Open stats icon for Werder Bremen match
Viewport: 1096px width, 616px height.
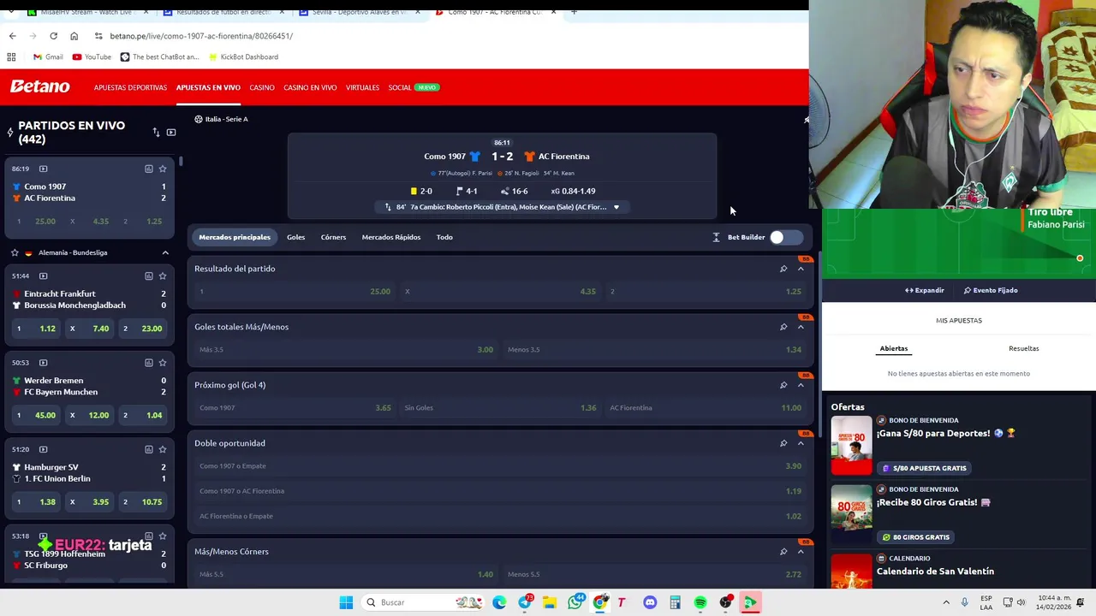click(x=149, y=363)
